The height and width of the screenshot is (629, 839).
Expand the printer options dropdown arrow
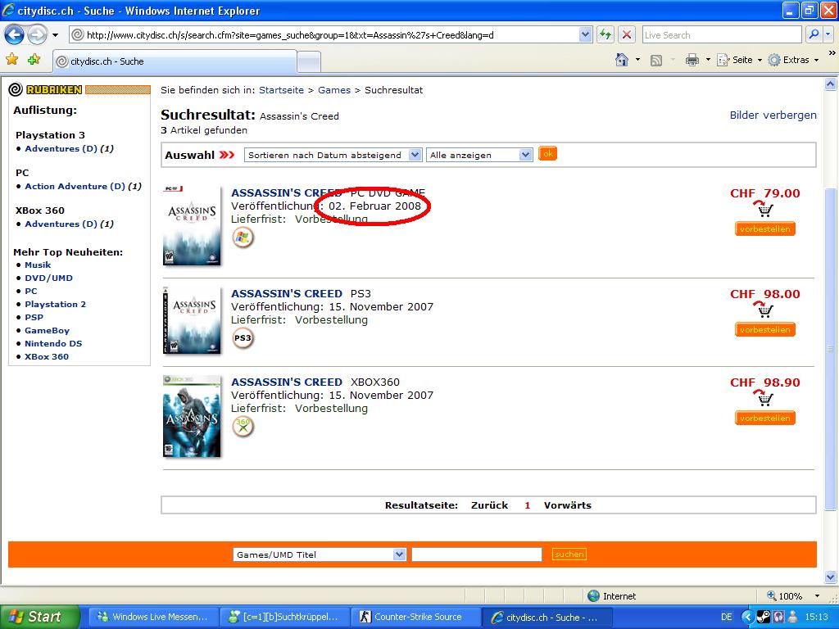(708, 60)
